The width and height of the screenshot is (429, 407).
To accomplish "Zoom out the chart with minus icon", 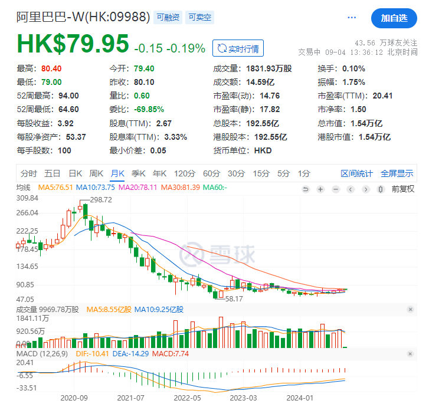I will click(x=335, y=189).
